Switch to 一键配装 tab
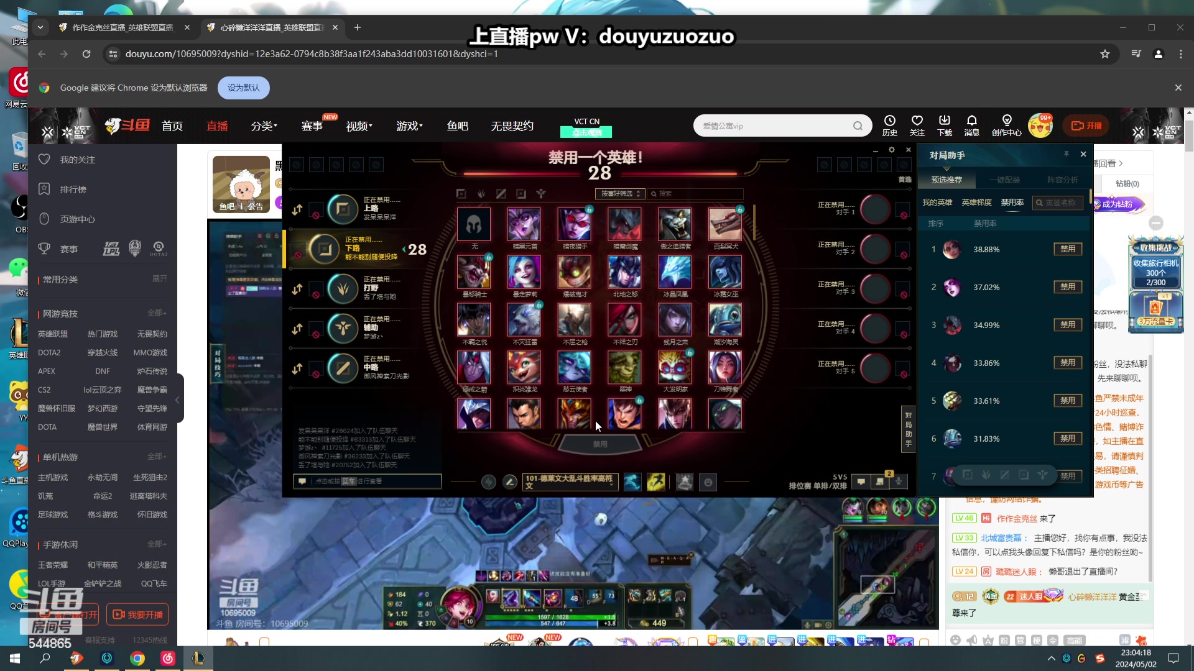 pyautogui.click(x=1005, y=180)
